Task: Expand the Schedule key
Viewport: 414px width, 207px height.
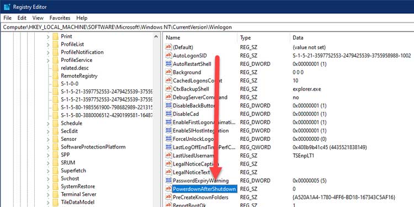Action: [x=48, y=123]
